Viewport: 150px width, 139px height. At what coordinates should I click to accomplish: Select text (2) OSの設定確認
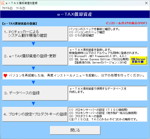[82, 36]
